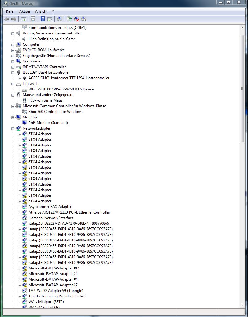The height and width of the screenshot is (317, 248).
Task: Go back with the left arrow toolbar button
Action: pos(7,19)
